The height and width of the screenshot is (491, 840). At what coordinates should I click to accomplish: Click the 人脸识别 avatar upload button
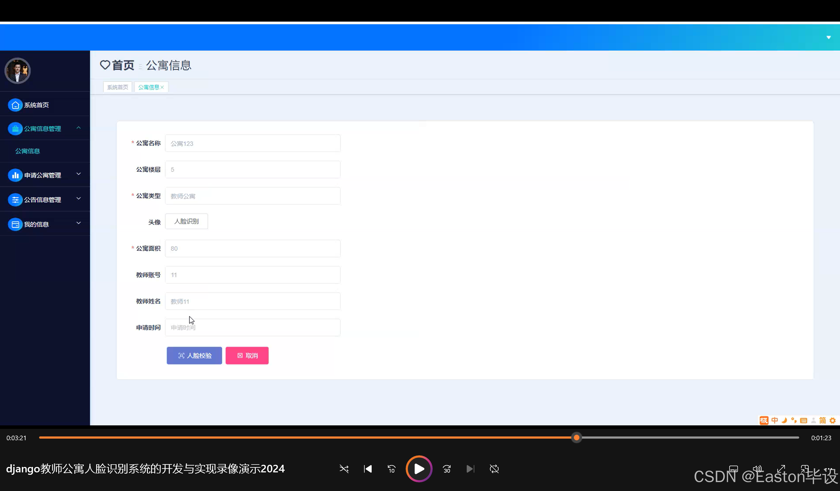(x=186, y=221)
